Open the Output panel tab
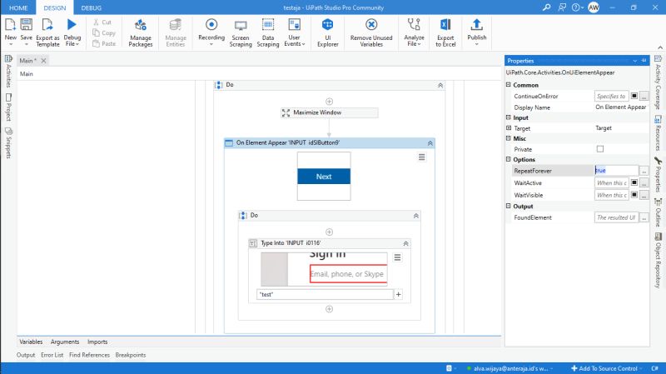The image size is (666, 374). (26, 355)
